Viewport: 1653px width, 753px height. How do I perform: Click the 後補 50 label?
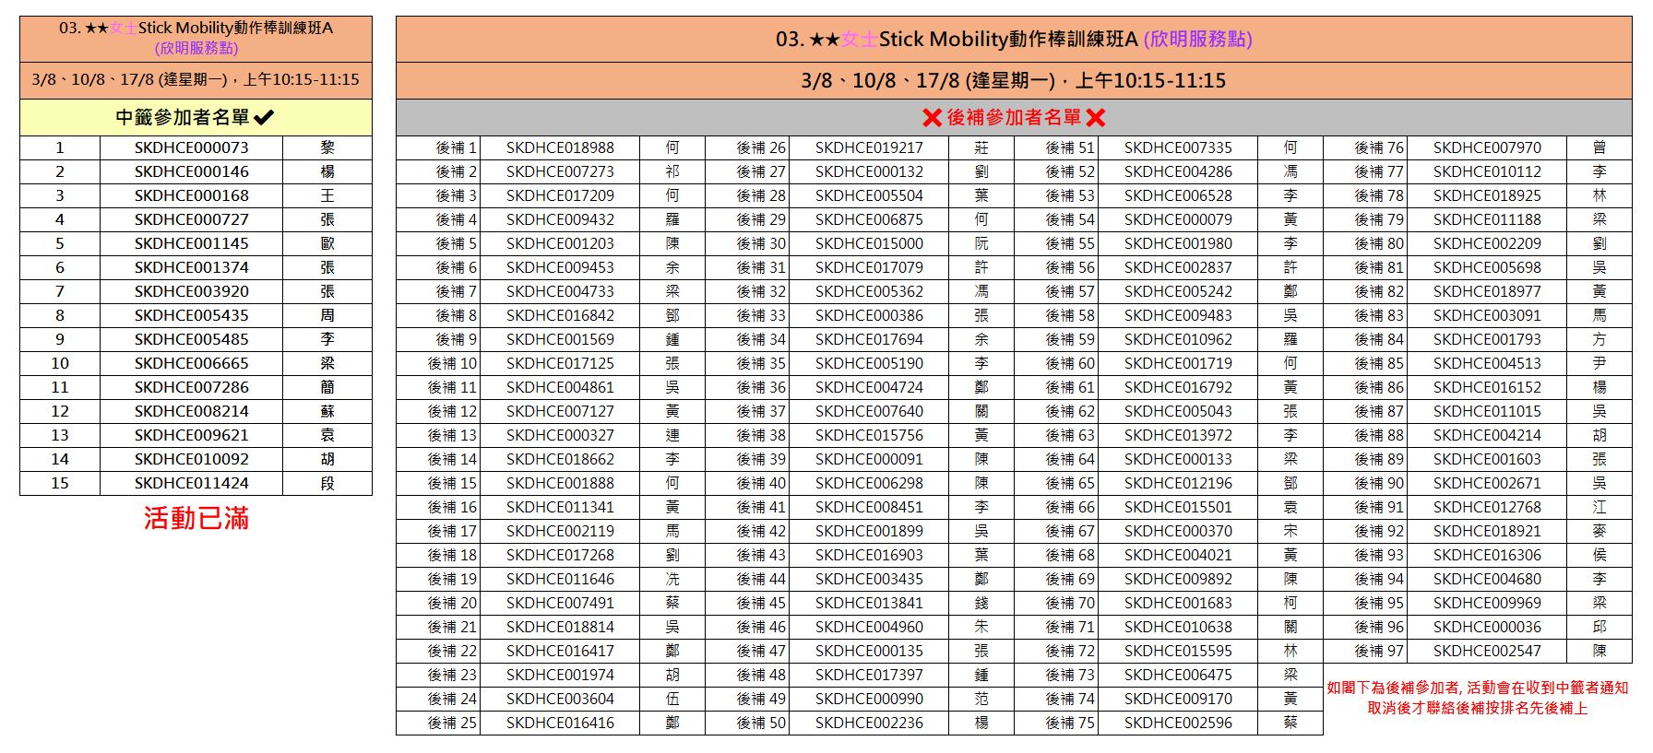761,723
